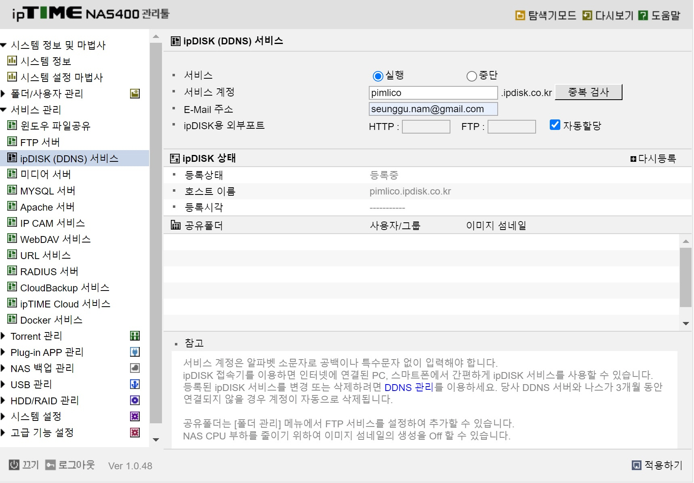Viewport: 694px width, 483px height.
Task: Click the Plug-in APP 관리 category icon
Action: pos(135,352)
